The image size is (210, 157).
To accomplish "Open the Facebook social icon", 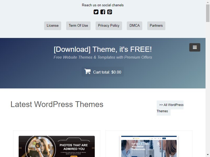I will pos(103,12).
